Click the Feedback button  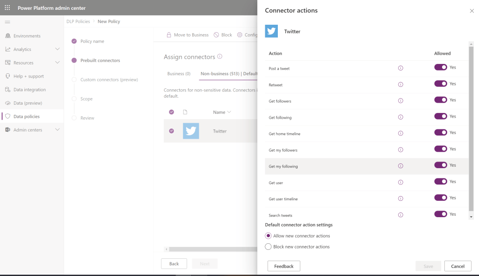coord(283,266)
